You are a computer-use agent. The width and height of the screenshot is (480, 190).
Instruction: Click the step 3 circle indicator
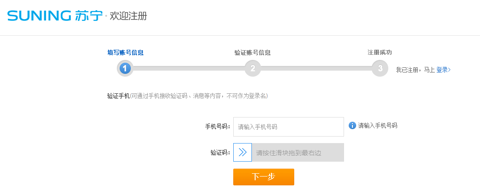pyautogui.click(x=380, y=69)
